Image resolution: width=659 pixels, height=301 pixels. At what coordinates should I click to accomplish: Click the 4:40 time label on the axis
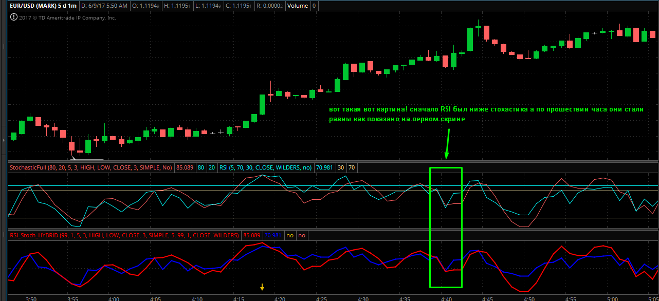pos(446,297)
